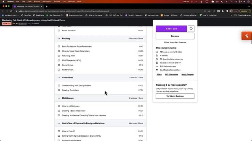Click Gift this course link
Image resolution: width=252 pixels, height=141 pixels.
pos(172,74)
